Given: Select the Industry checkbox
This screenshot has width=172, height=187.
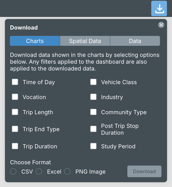Looking at the screenshot, I should 94,97.
